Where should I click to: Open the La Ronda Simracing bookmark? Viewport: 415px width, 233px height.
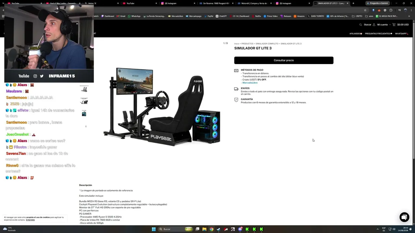pyautogui.click(x=154, y=16)
